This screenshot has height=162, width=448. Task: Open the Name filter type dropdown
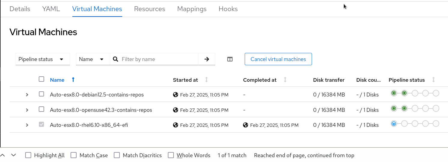[92, 59]
